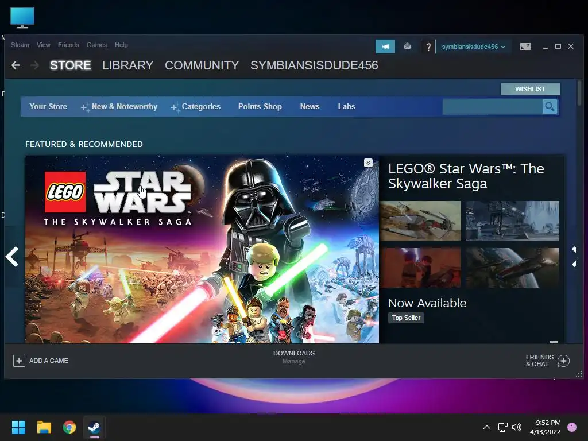Open the desktop monitor icon
Screen dimensions: 588x441
22,17
